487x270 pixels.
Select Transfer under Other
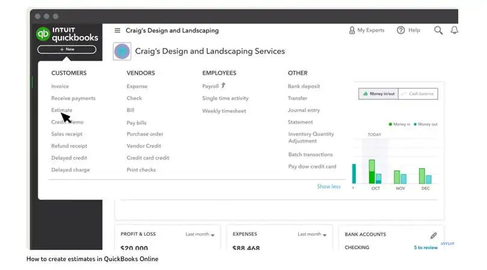coord(297,98)
